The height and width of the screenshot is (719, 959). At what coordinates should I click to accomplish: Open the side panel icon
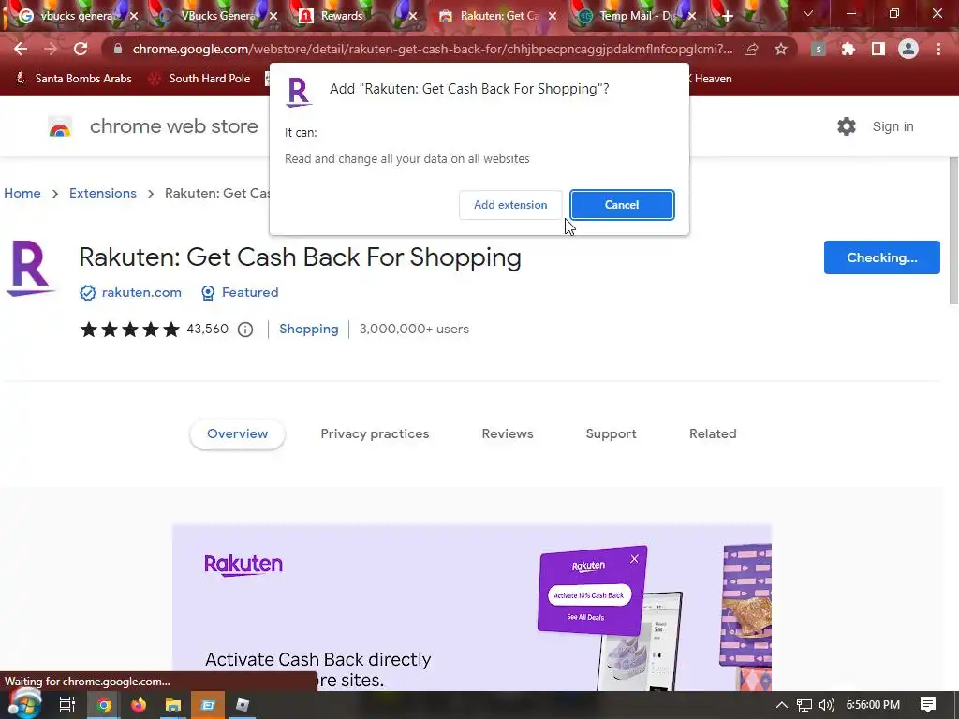(878, 49)
